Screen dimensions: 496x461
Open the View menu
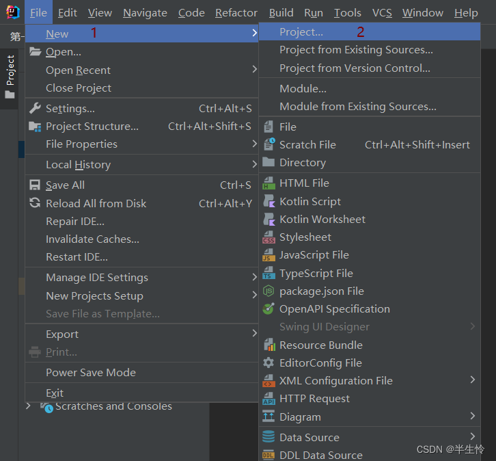(x=100, y=13)
